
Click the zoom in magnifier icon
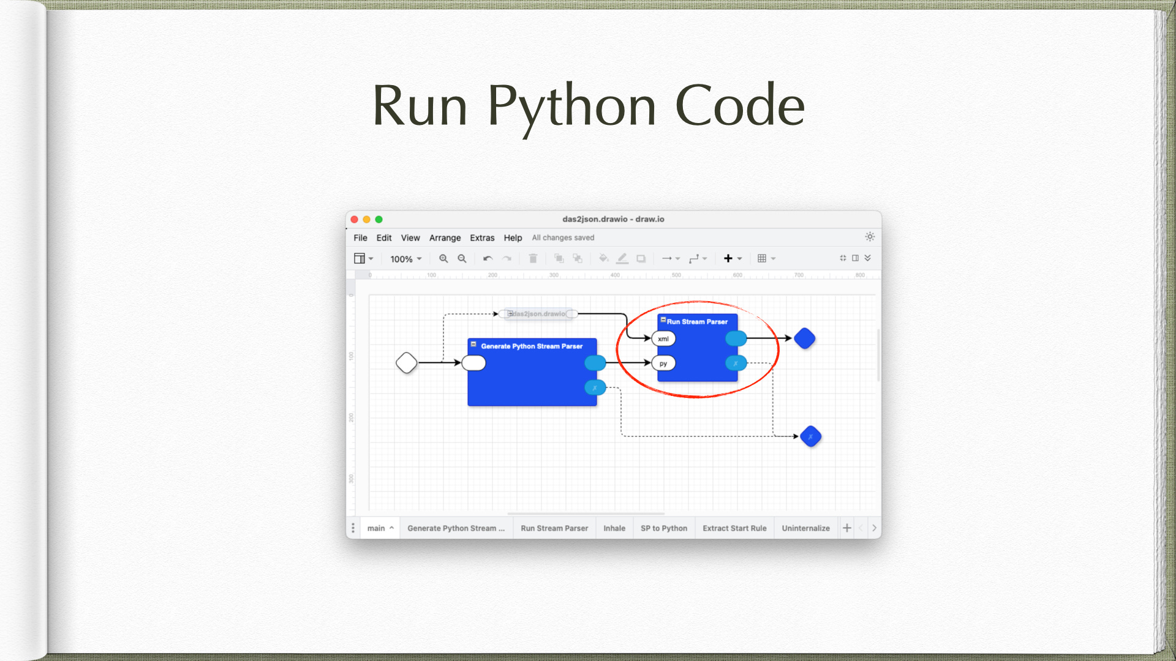(443, 259)
